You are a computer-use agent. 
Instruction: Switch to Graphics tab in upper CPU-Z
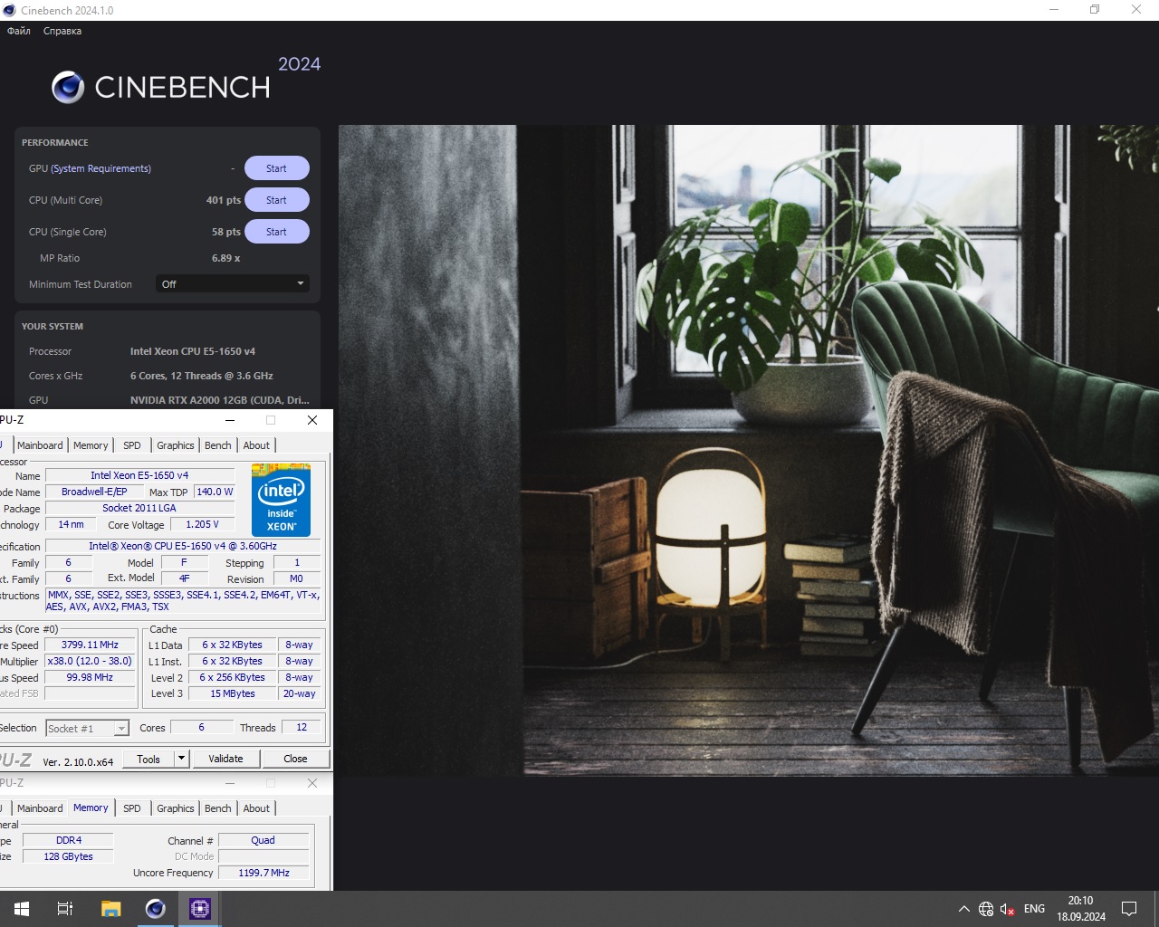176,445
